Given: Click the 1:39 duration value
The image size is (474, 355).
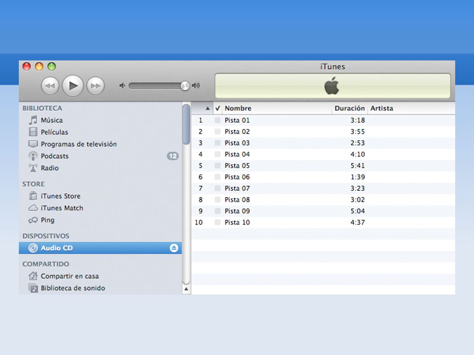Looking at the screenshot, I should 358,177.
